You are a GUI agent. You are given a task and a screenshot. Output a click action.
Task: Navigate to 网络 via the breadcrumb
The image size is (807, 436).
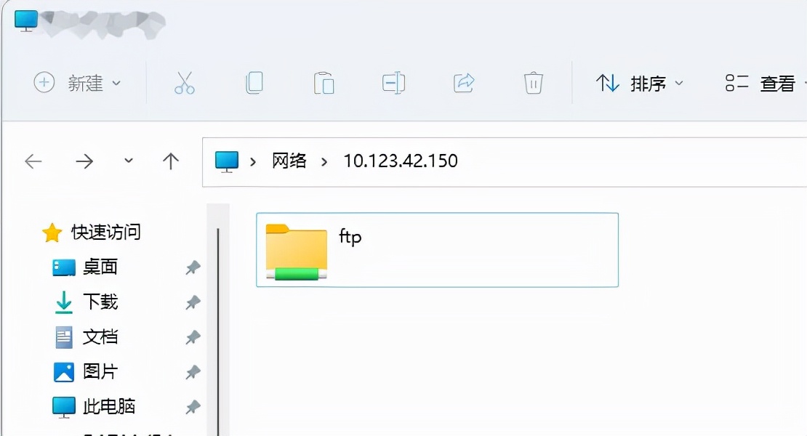[290, 161]
